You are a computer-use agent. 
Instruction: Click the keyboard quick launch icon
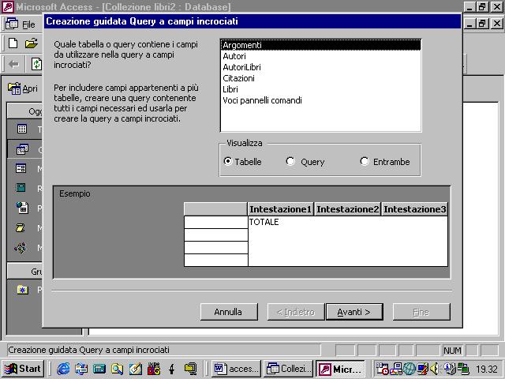pyautogui.click(x=99, y=369)
